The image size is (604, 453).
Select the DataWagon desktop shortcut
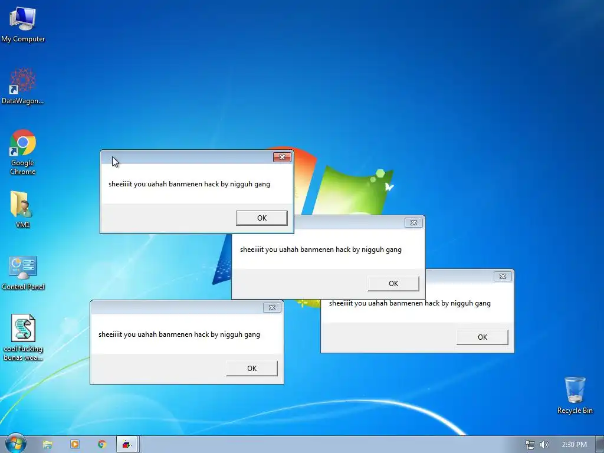(x=23, y=86)
